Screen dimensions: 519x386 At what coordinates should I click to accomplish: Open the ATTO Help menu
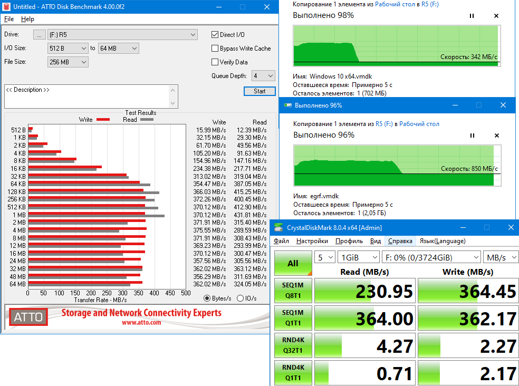point(27,19)
